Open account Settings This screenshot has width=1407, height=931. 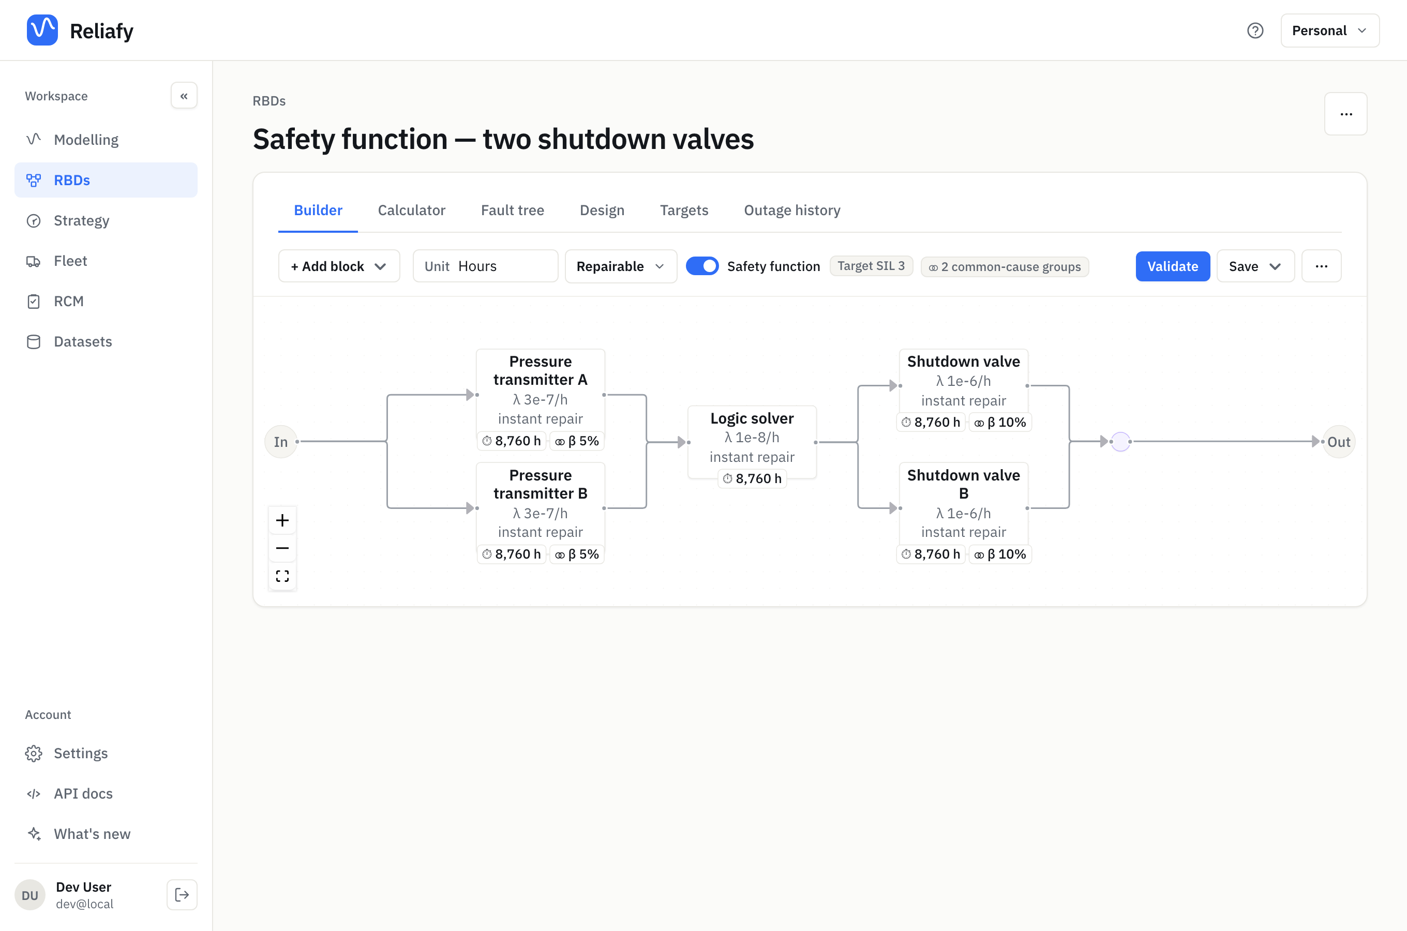click(x=106, y=753)
